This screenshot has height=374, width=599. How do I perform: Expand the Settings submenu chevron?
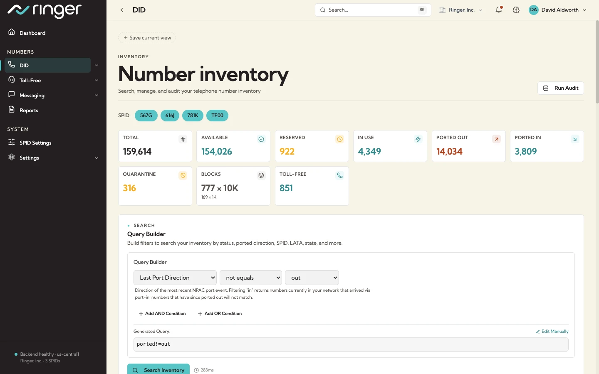pyautogui.click(x=97, y=158)
